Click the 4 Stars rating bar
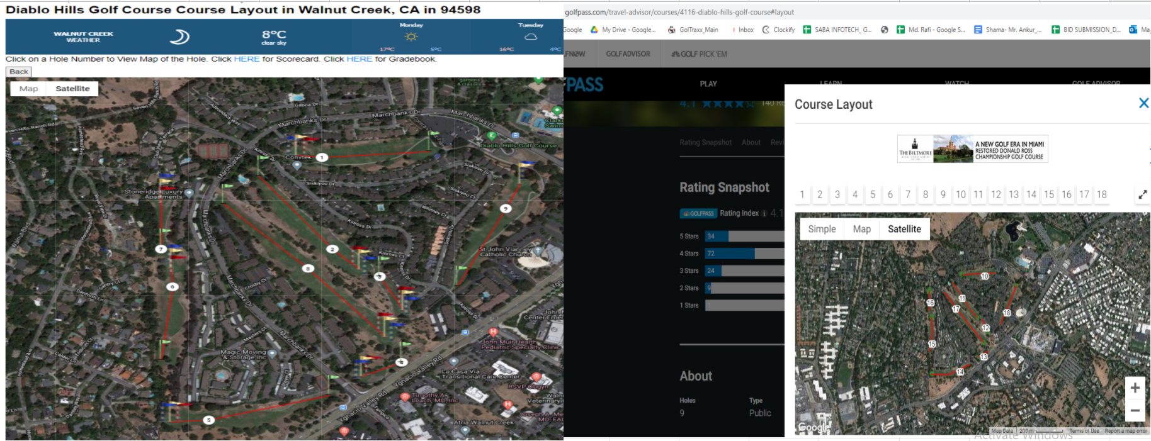This screenshot has width=1151, height=441. pos(744,254)
